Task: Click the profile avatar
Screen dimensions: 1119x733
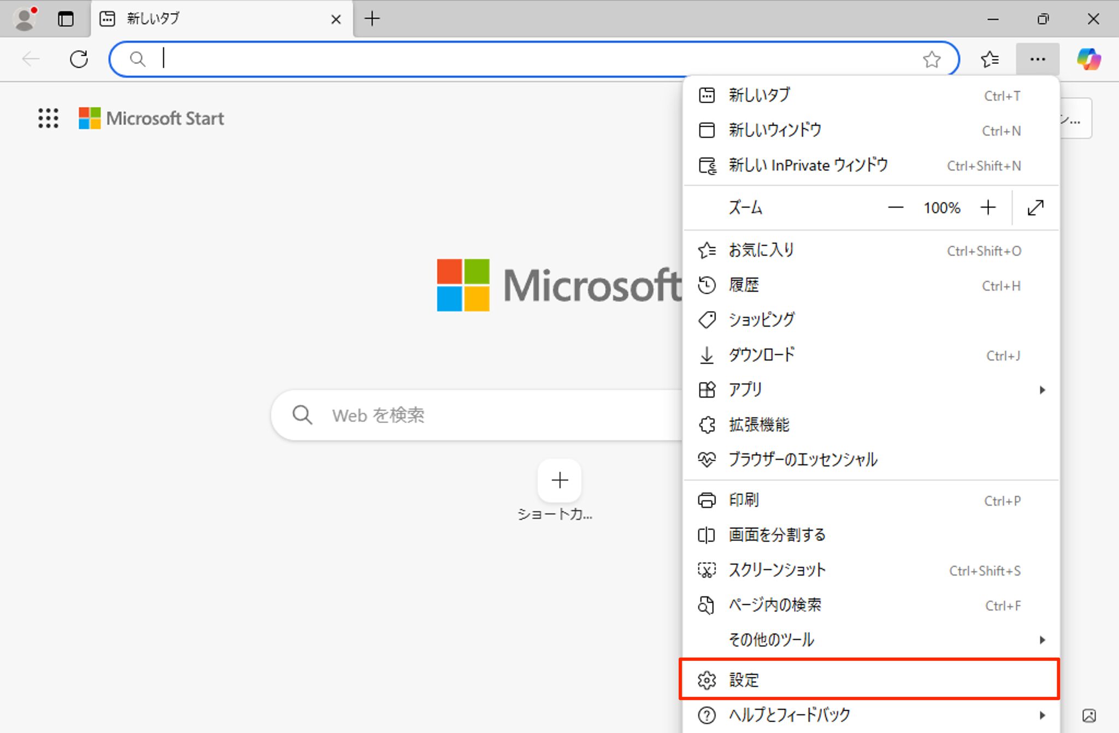Action: 24,19
